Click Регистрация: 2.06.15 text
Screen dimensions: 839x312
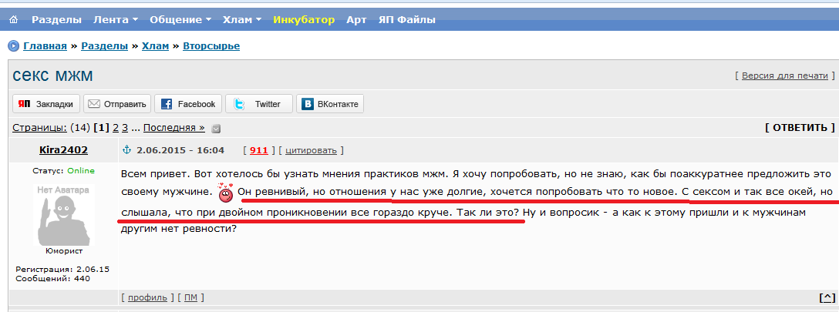62,270
